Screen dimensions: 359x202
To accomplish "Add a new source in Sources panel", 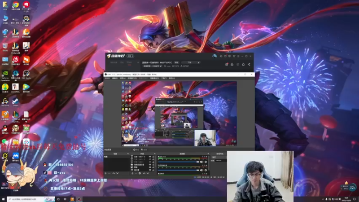I will (132, 173).
